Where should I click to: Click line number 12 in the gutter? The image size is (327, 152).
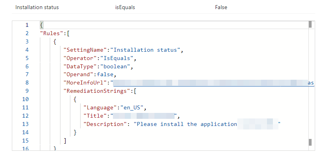25,116
